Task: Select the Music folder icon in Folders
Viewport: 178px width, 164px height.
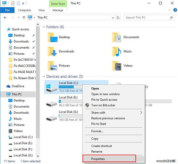Action: pos(117,52)
